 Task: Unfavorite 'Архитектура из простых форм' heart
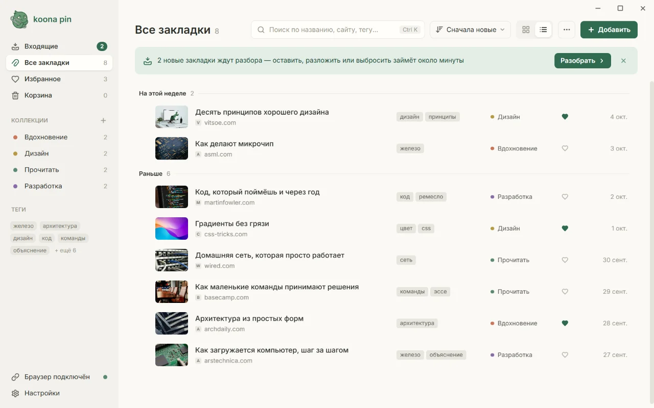pyautogui.click(x=565, y=323)
